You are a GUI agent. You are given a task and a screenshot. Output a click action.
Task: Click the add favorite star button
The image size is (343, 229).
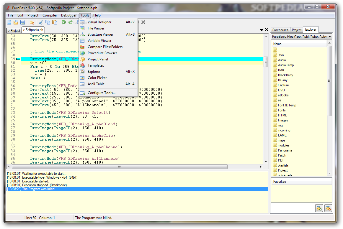point(319,208)
